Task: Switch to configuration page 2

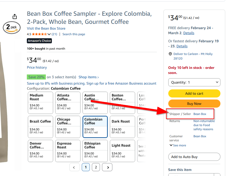Action: (x=96, y=167)
